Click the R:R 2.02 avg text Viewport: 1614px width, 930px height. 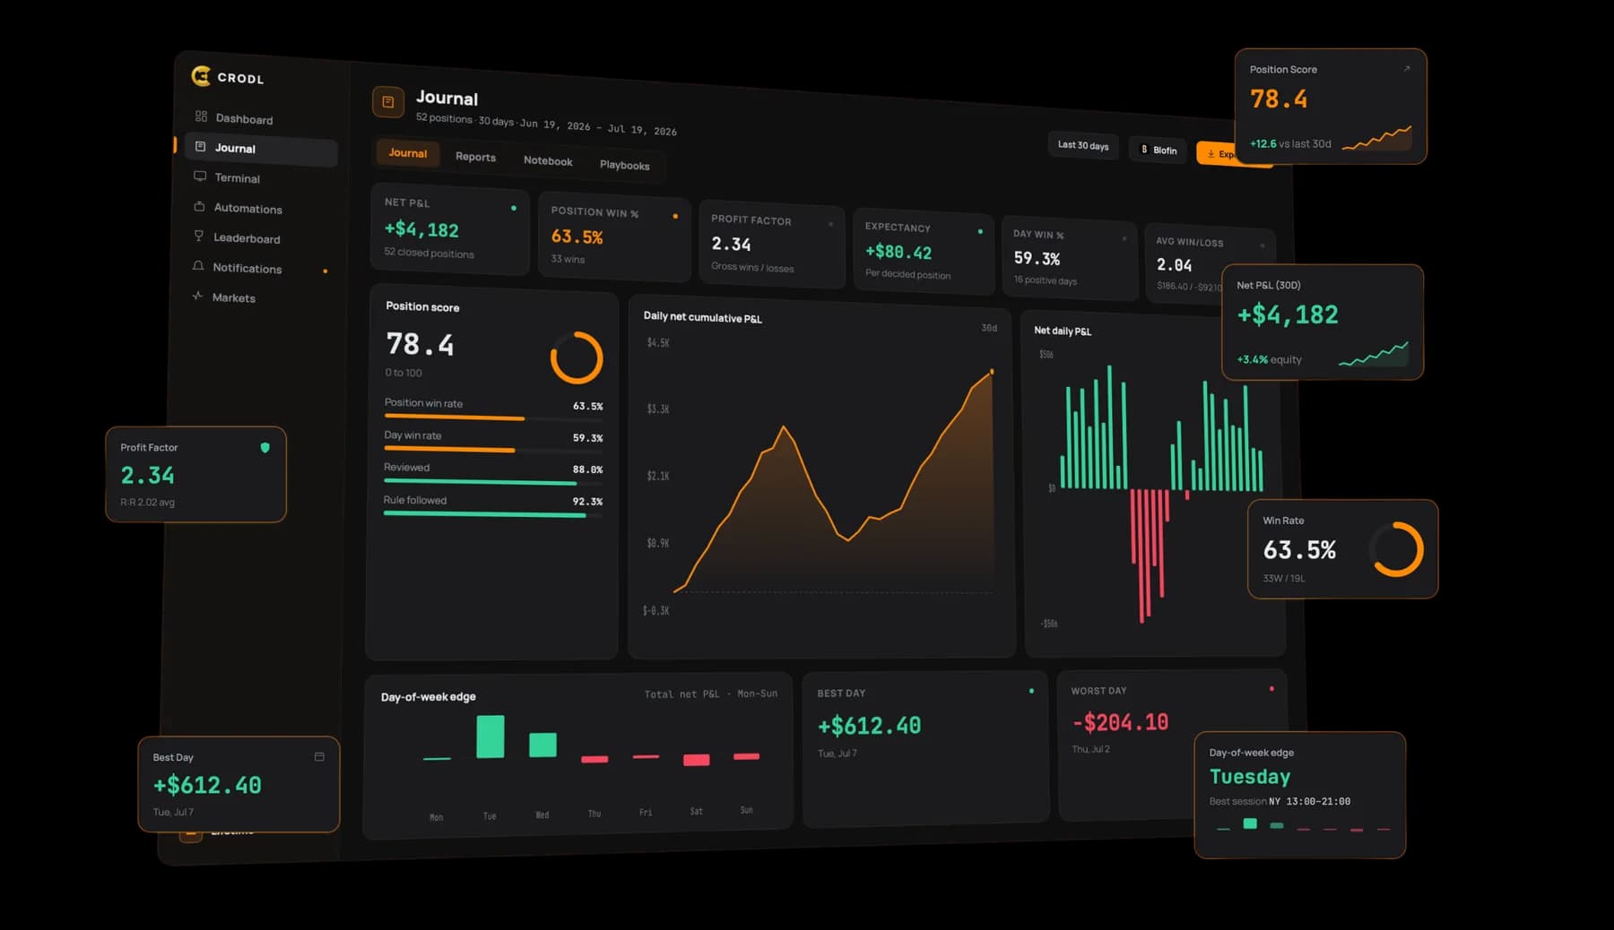point(148,503)
